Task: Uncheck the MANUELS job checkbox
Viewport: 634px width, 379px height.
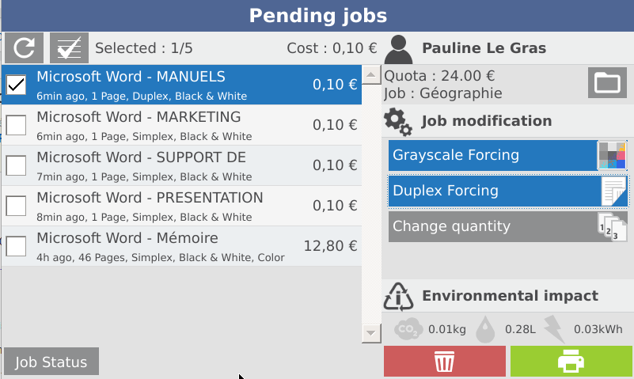Action: [x=16, y=85]
